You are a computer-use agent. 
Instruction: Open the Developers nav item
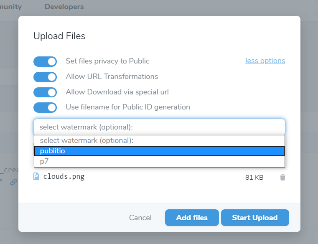[x=64, y=7]
